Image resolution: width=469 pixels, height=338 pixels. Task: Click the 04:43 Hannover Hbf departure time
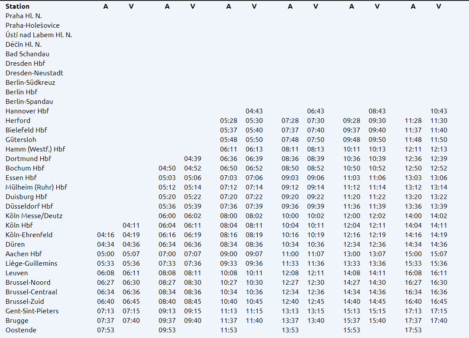coord(254,111)
